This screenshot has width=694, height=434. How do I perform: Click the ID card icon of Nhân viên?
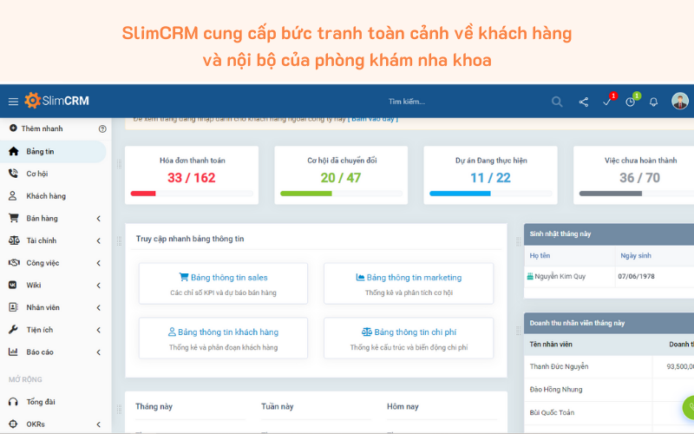pos(13,307)
